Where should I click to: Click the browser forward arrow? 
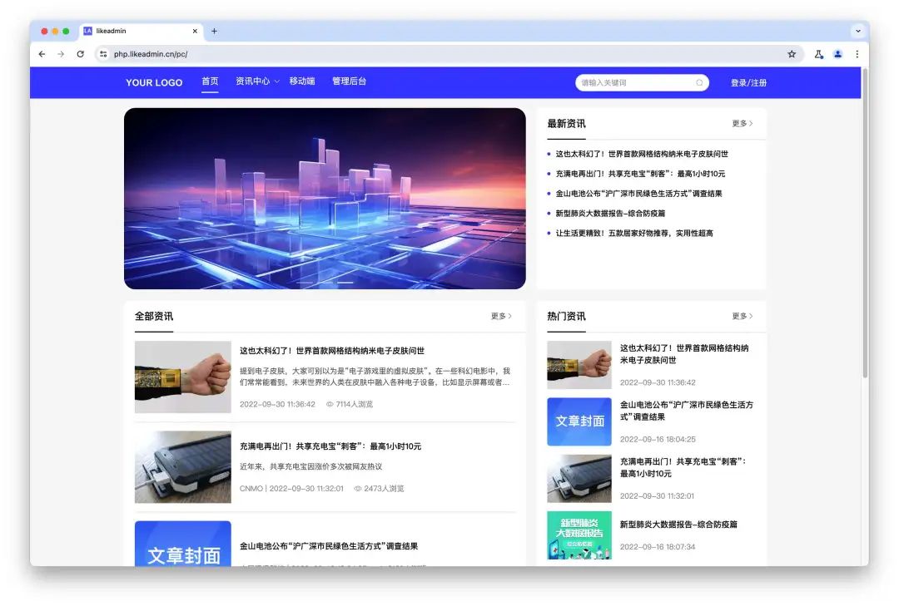pyautogui.click(x=61, y=54)
